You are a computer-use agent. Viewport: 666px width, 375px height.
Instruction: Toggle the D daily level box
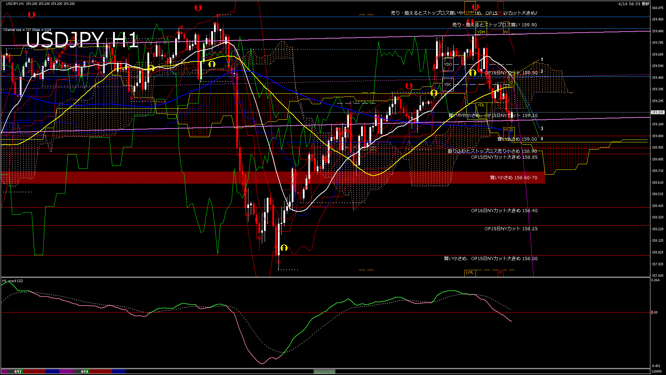pos(511,130)
